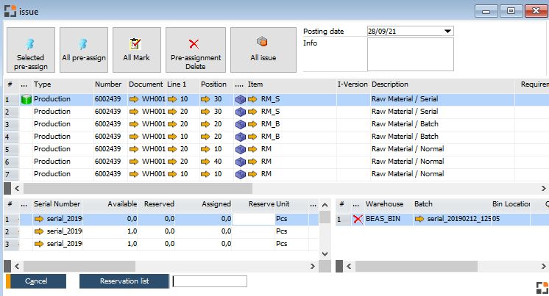Viewport: 549px width, 296px height.
Task: Click the Info text box
Action: coord(410,54)
